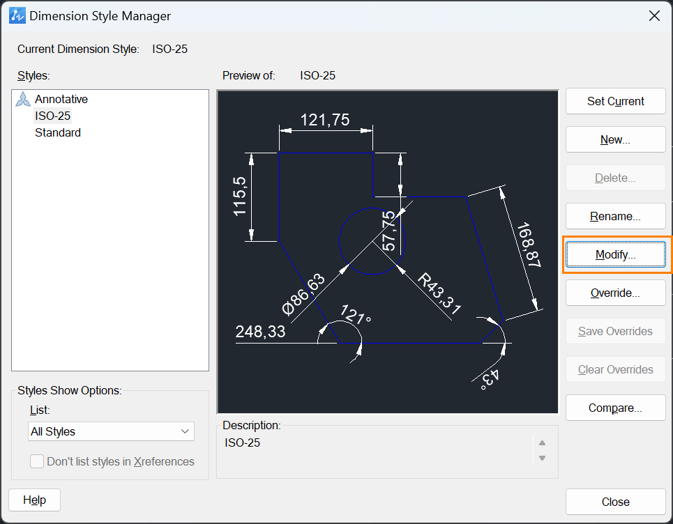Close the window using the X button

(x=654, y=16)
